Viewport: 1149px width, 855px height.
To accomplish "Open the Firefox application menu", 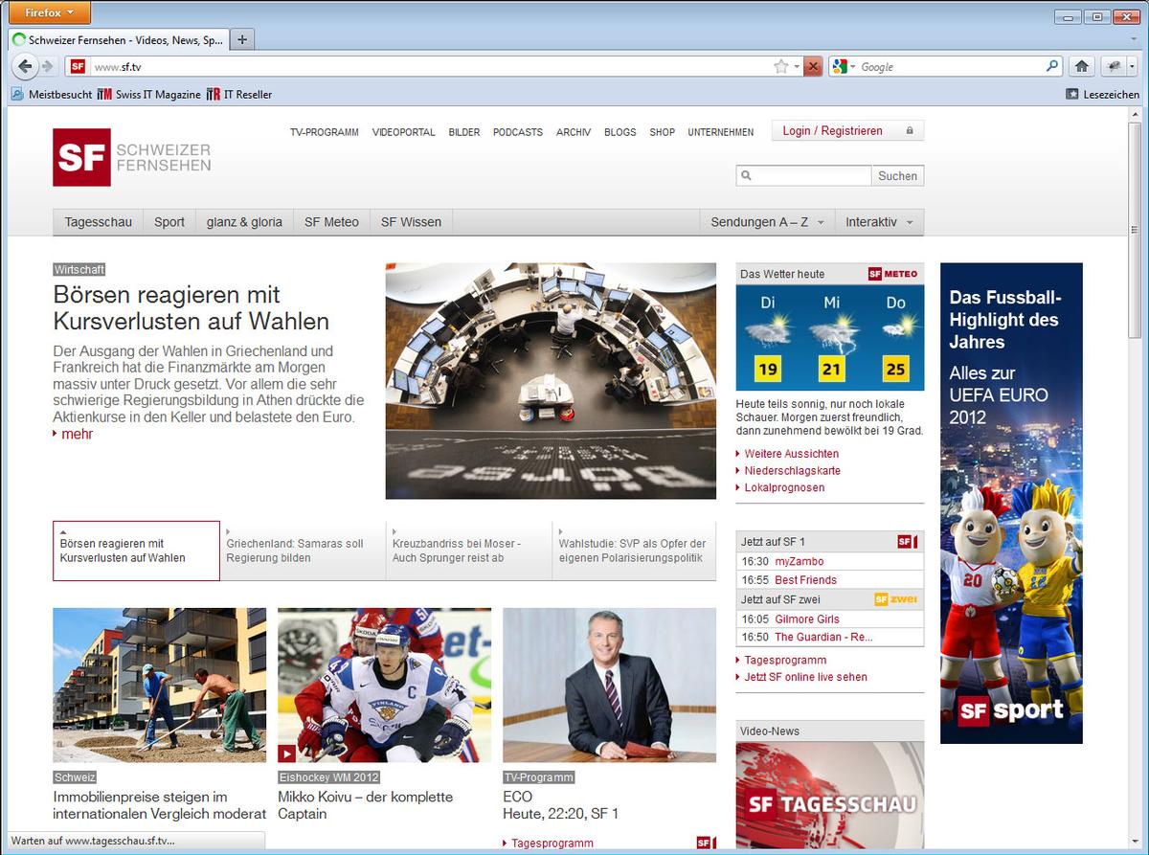I will pos(50,13).
